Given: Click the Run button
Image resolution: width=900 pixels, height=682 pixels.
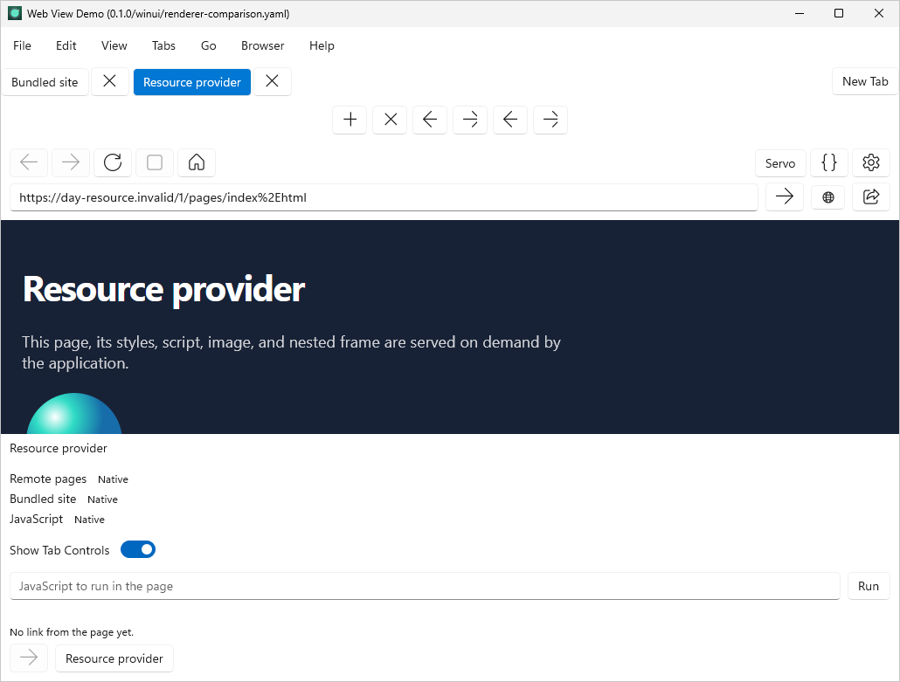Looking at the screenshot, I should (x=869, y=586).
